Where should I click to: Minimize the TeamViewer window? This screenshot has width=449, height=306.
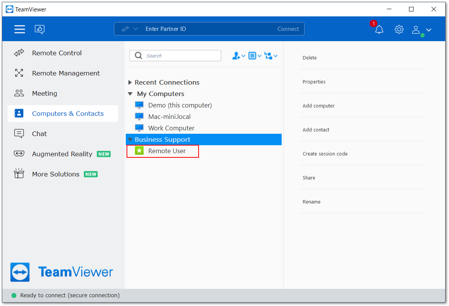point(389,9)
